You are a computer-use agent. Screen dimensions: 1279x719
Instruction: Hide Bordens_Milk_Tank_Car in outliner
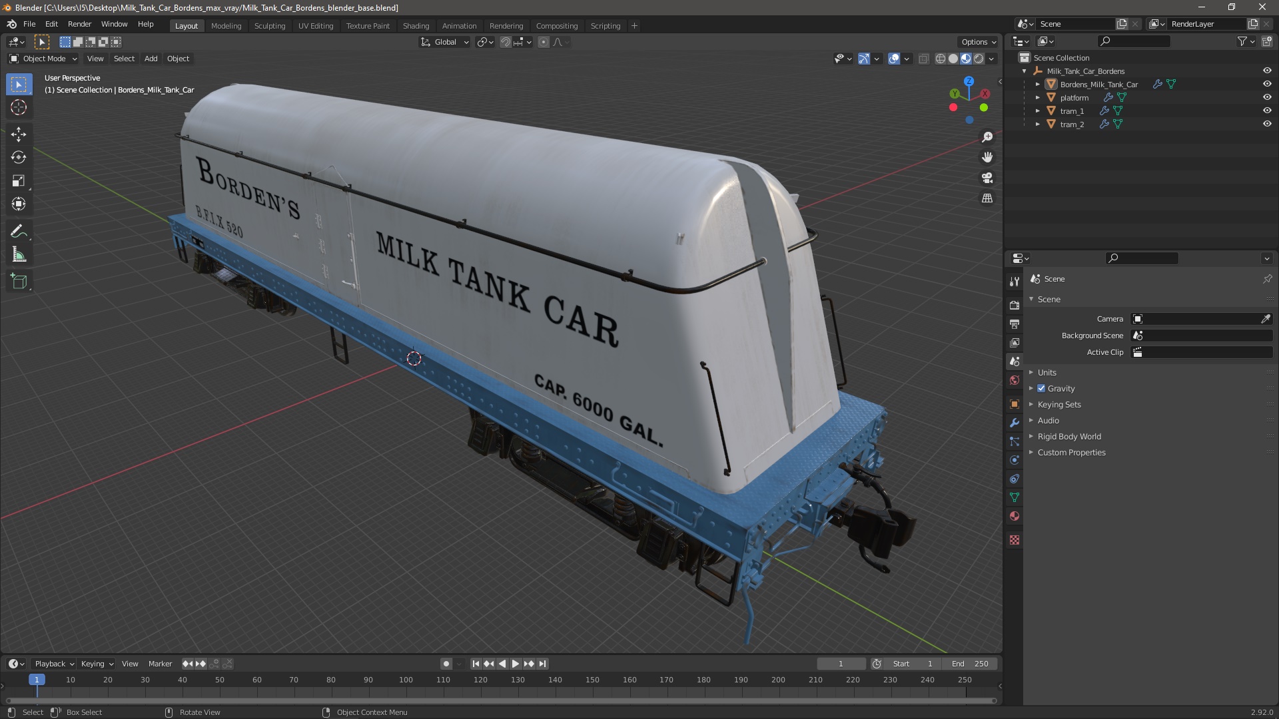(x=1267, y=84)
